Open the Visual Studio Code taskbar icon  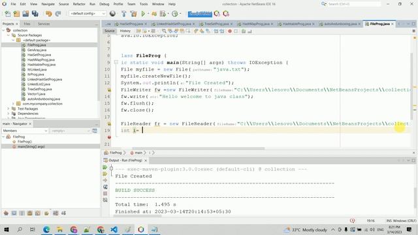[x=114, y=229]
